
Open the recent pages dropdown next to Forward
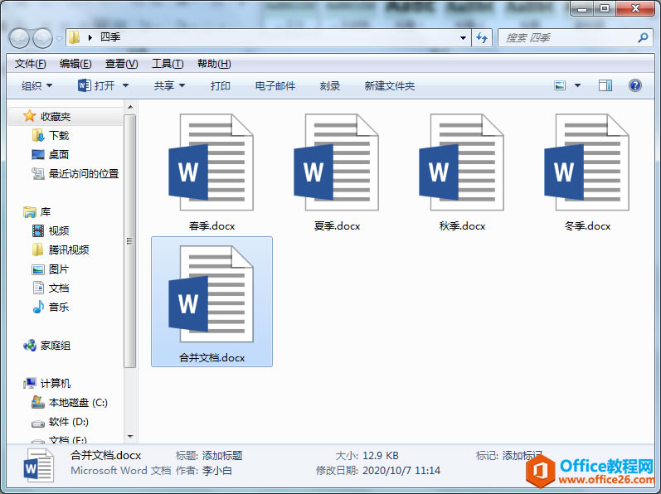[60, 39]
